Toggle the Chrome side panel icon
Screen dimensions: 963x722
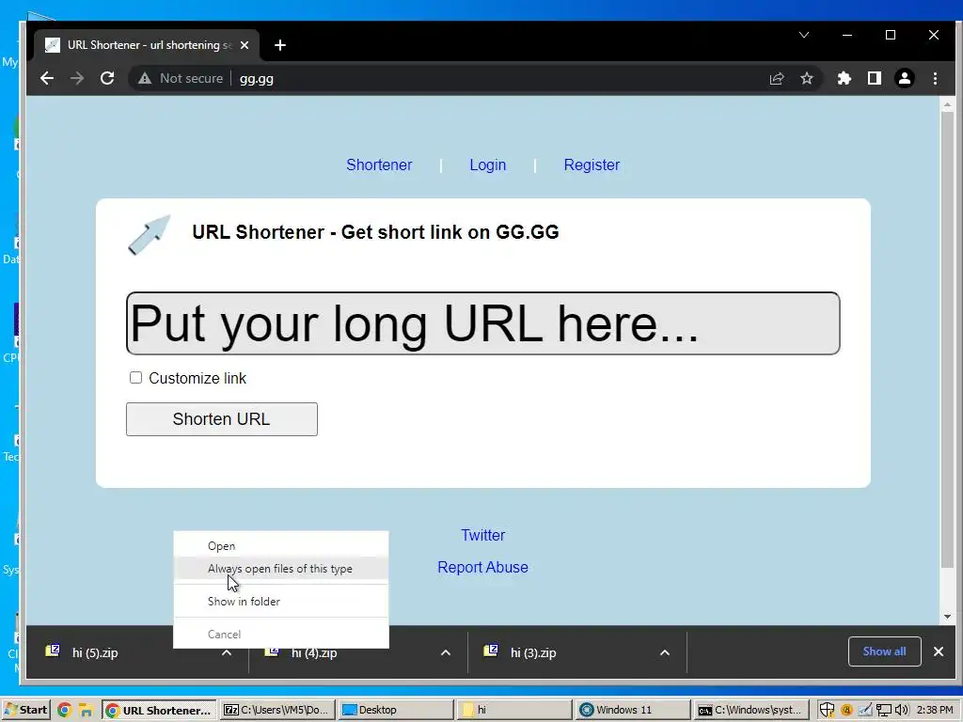[x=875, y=79]
